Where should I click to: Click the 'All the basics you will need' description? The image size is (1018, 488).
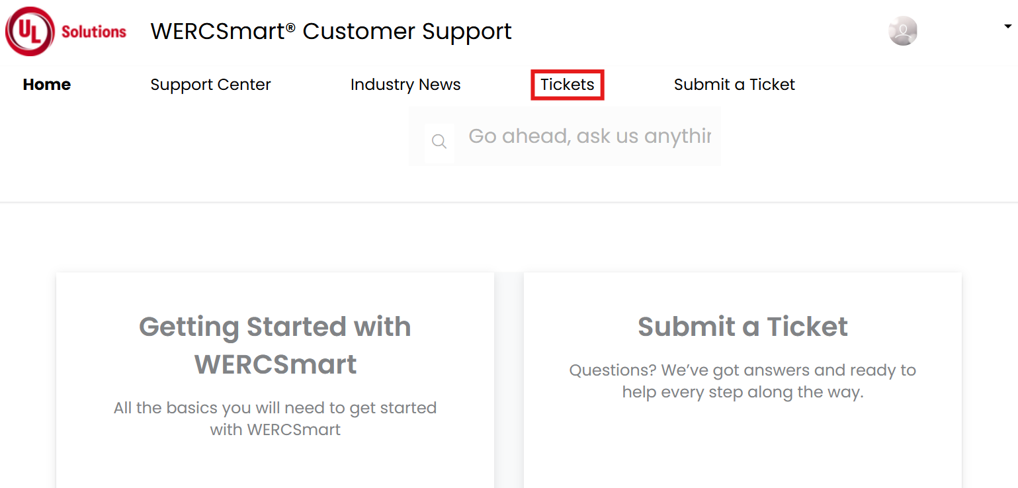pos(275,419)
